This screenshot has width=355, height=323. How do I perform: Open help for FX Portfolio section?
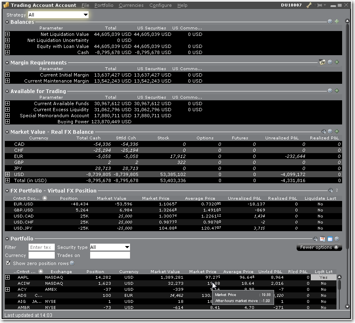point(337,190)
